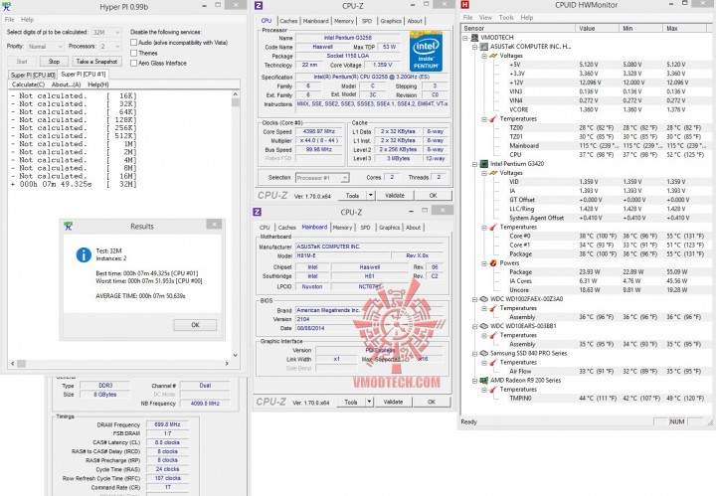This screenshot has width=716, height=496.
Task: Click Samsung SSD 840 PRO drive icon
Action: click(x=484, y=354)
